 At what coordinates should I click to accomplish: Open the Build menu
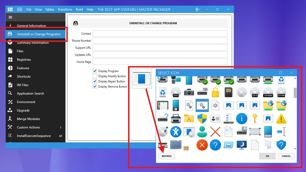79,9
